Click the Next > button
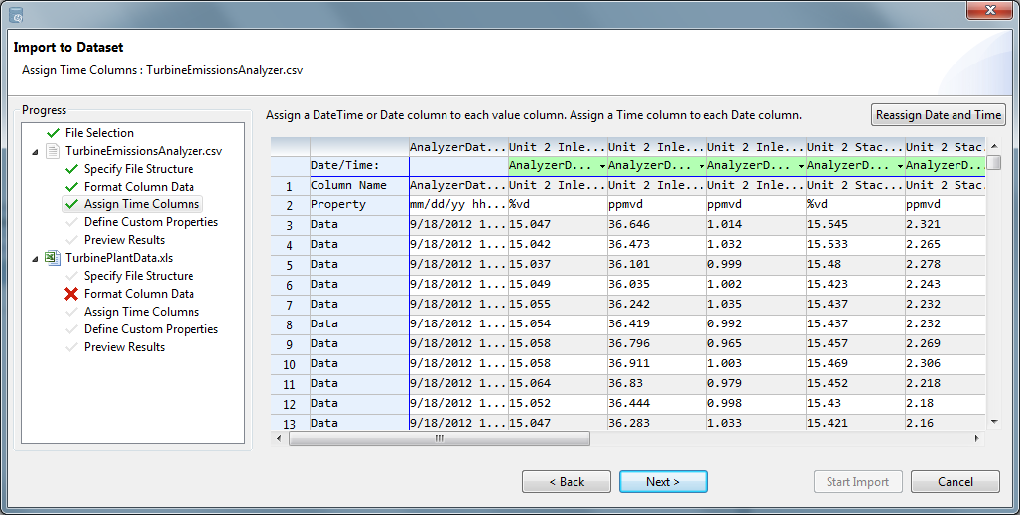 click(663, 482)
